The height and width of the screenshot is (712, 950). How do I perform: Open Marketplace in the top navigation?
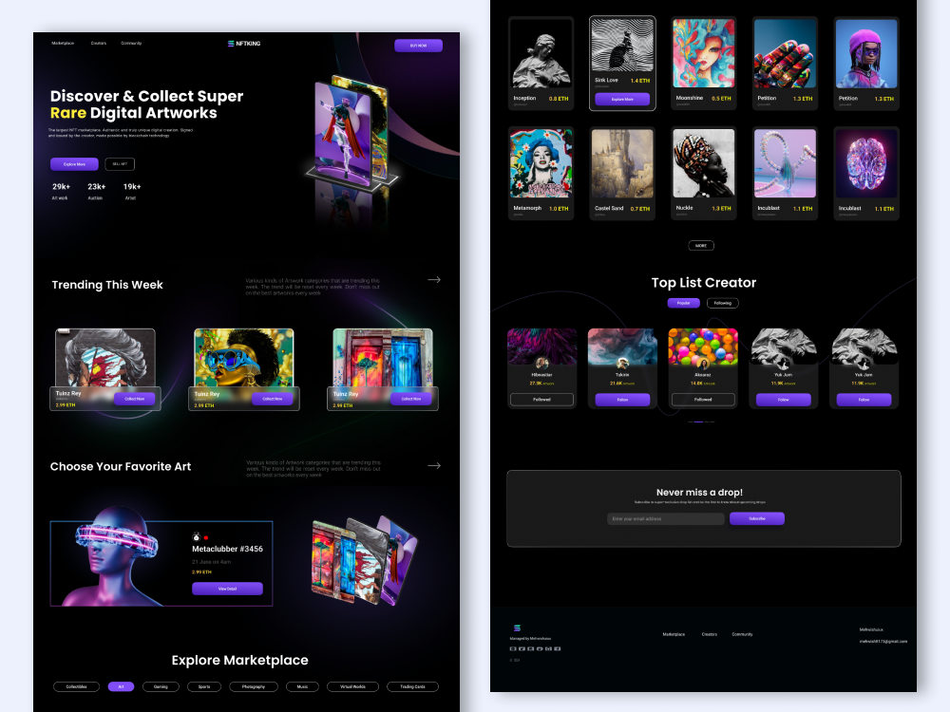pyautogui.click(x=63, y=43)
